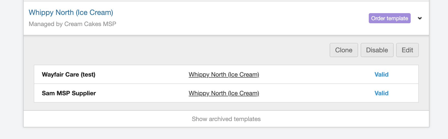448x139 pixels.
Task: Toggle the template details with the chevron icon
Action: (x=420, y=18)
